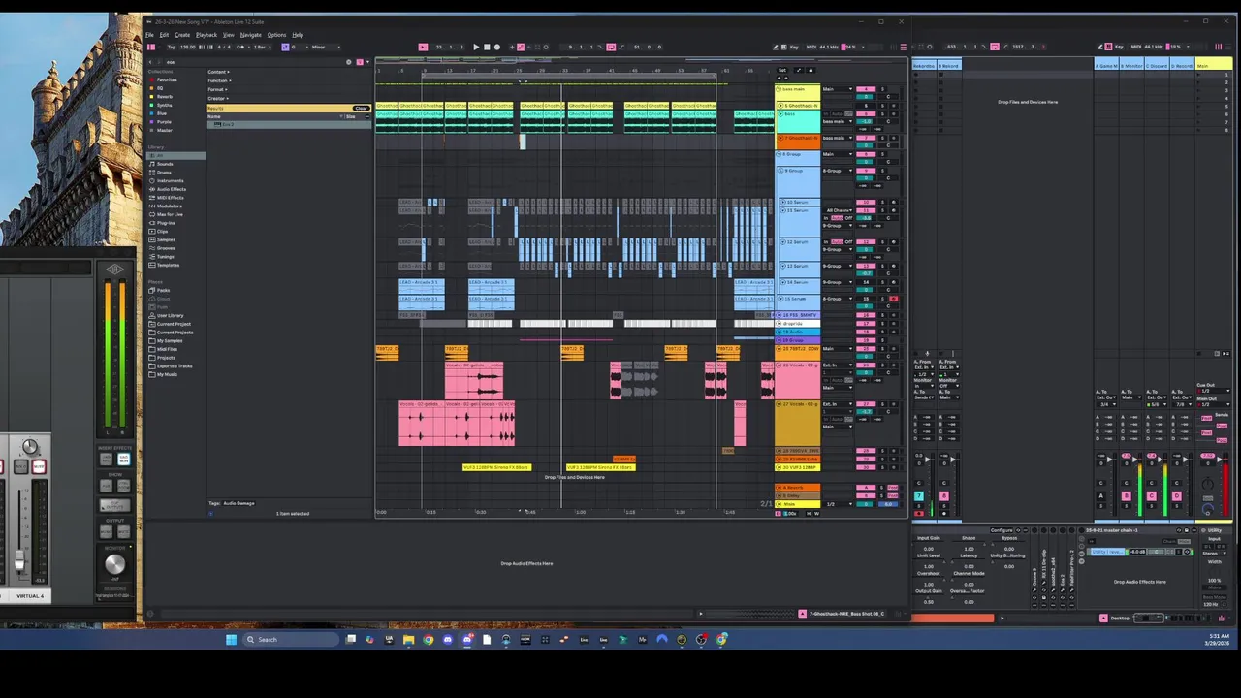Viewport: 1241px width, 698px height.
Task: Go back with browser history arrow
Action: 150,62
